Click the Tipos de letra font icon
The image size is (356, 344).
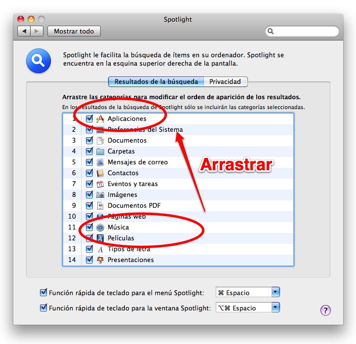[x=100, y=249]
